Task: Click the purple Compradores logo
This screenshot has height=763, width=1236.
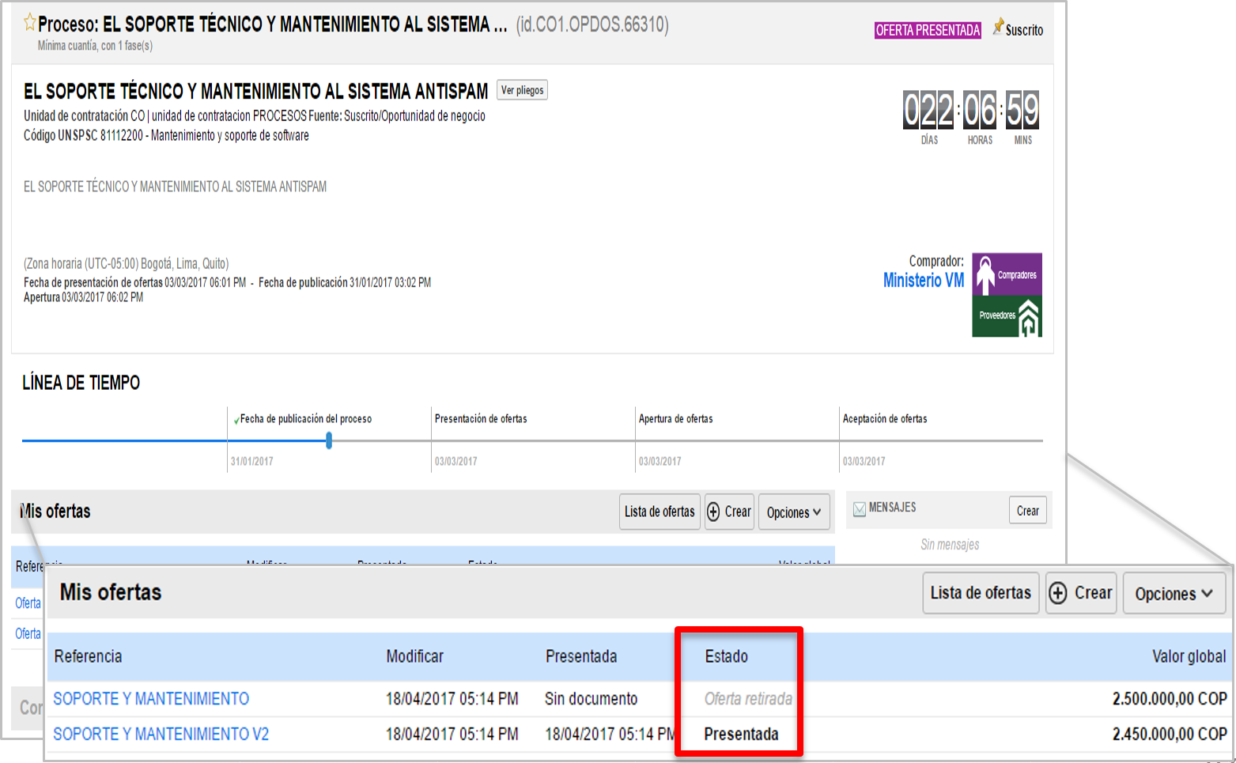Action: click(1007, 274)
